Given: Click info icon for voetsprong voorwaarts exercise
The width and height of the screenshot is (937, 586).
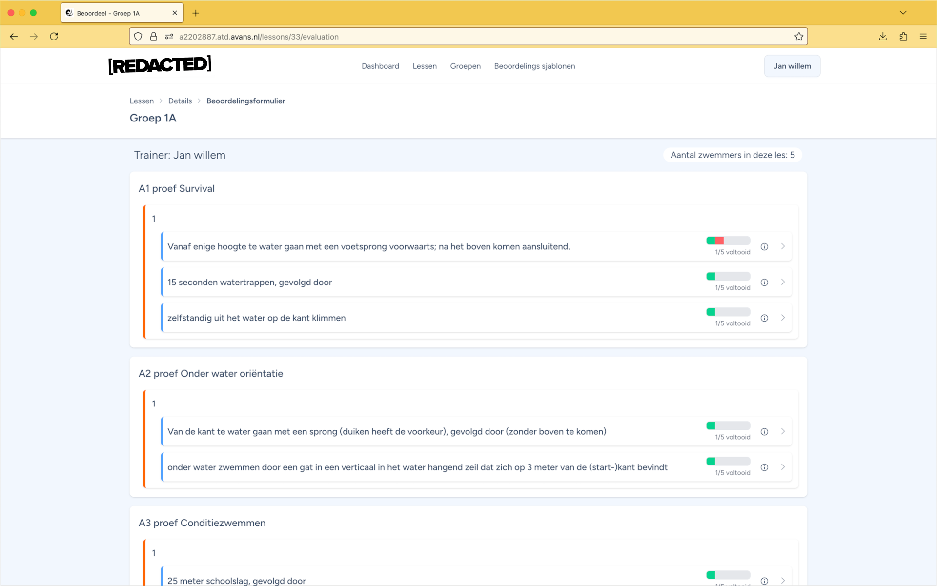Looking at the screenshot, I should pos(764,247).
